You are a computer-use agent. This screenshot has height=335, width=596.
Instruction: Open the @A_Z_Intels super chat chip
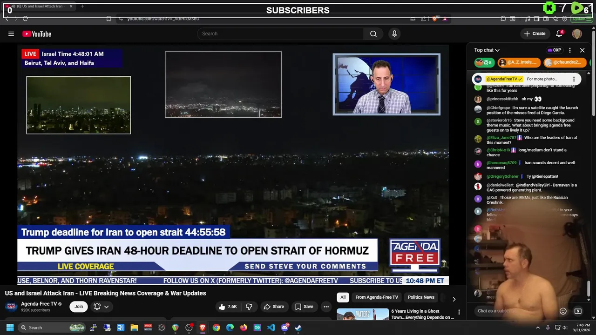(x=519, y=62)
